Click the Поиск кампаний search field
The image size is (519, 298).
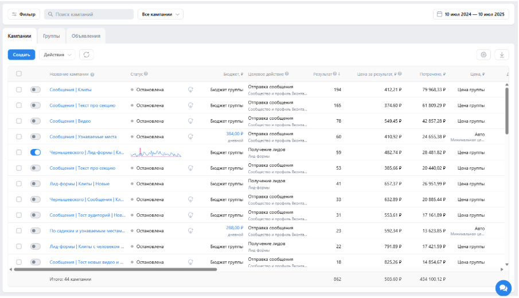89,14
